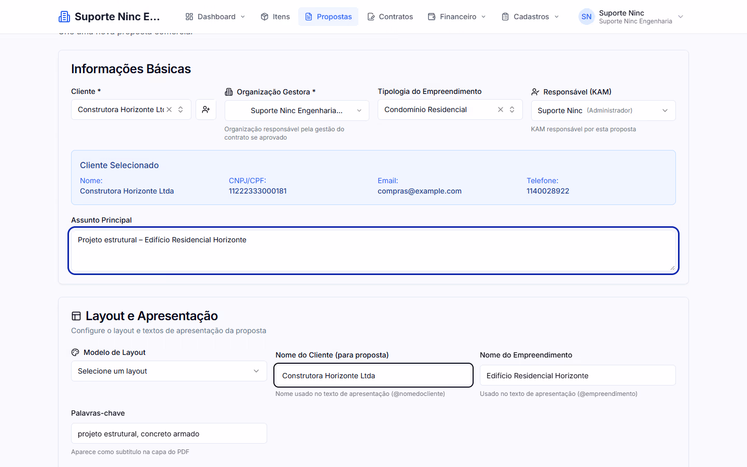Viewport: 747px width, 467px height.
Task: Click the Layout e Apresentação panel icon
Action: pos(76,316)
